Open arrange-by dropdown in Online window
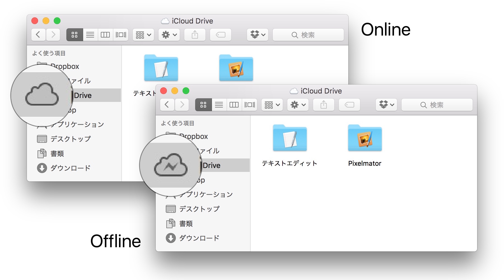 (x=143, y=35)
